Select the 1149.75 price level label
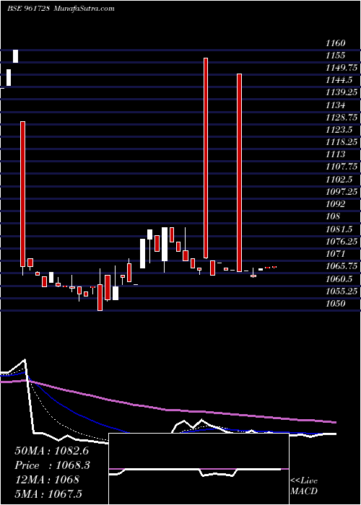 point(342,68)
